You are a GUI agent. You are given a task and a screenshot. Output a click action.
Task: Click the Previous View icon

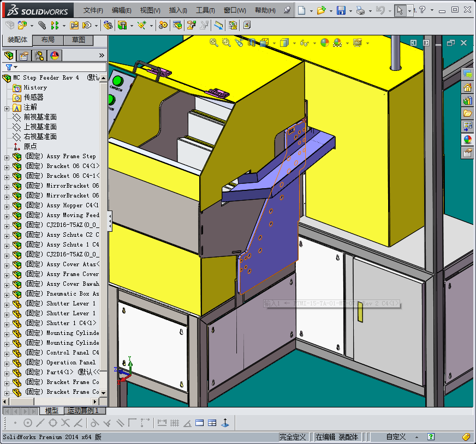pyautogui.click(x=239, y=43)
